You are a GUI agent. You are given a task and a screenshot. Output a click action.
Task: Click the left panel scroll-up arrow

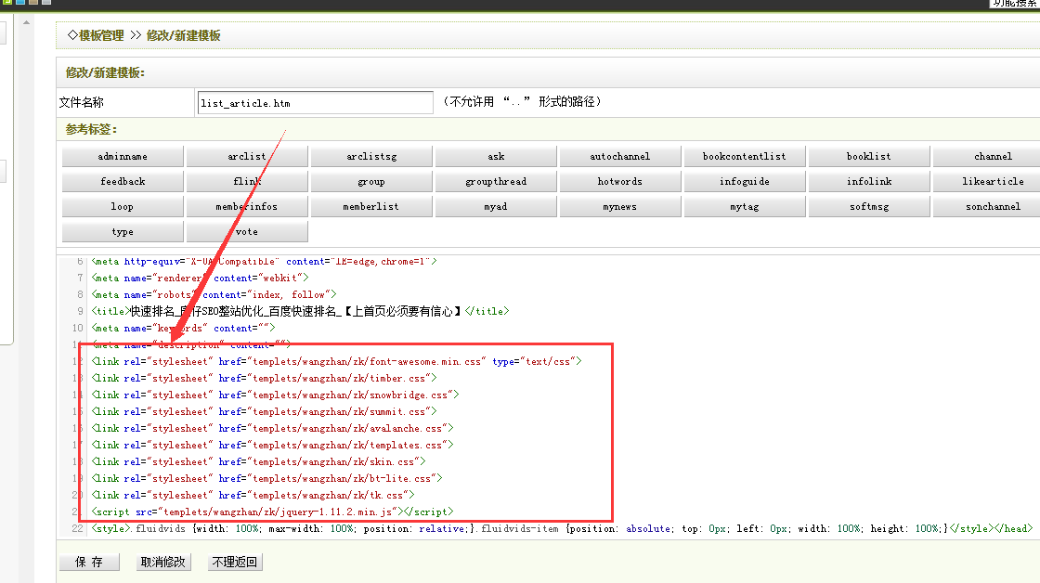pos(26,22)
